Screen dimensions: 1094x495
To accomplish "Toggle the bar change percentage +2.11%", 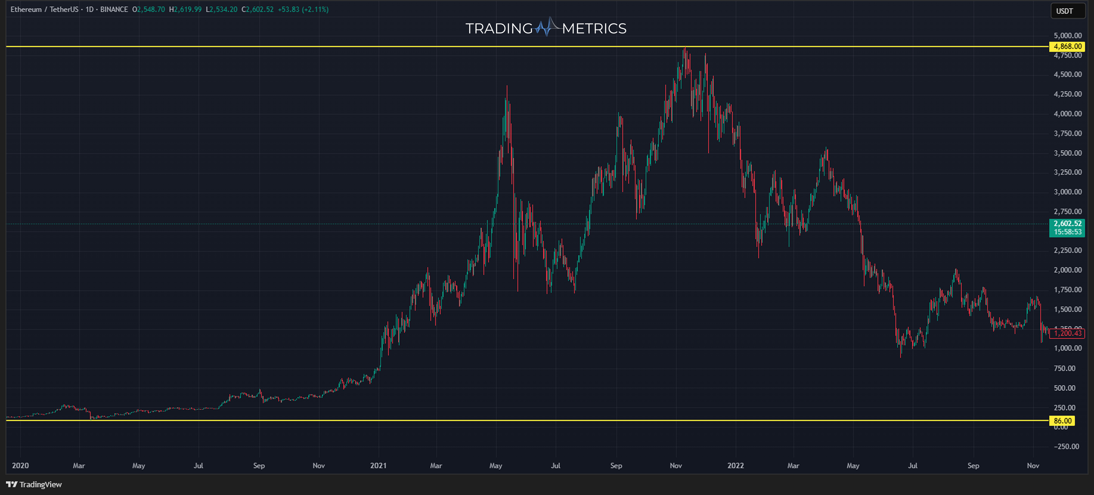I will pyautogui.click(x=316, y=9).
